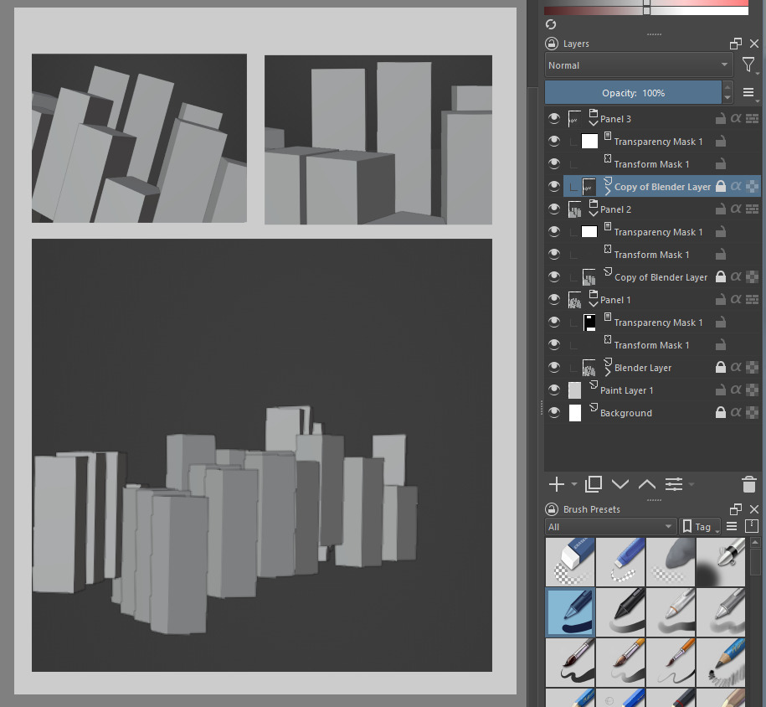The width and height of the screenshot is (766, 707).
Task: Delete layer using the trash icon
Action: (749, 484)
